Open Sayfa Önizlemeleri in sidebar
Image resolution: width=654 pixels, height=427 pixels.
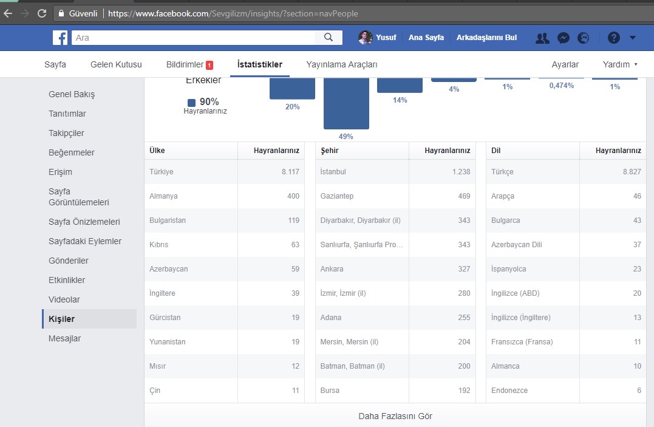pos(84,222)
